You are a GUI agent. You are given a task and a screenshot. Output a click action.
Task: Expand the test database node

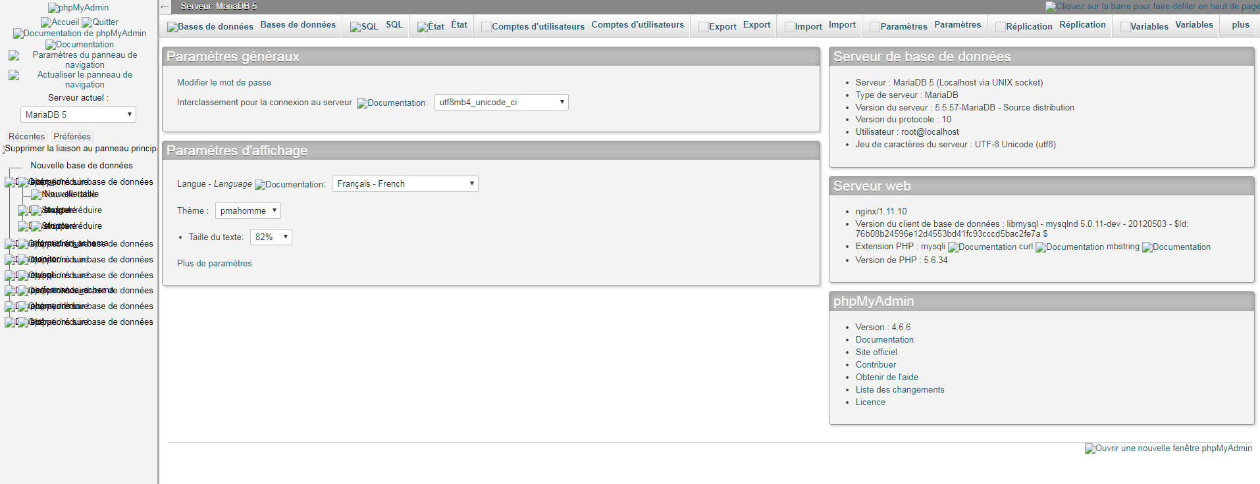pyautogui.click(x=10, y=322)
